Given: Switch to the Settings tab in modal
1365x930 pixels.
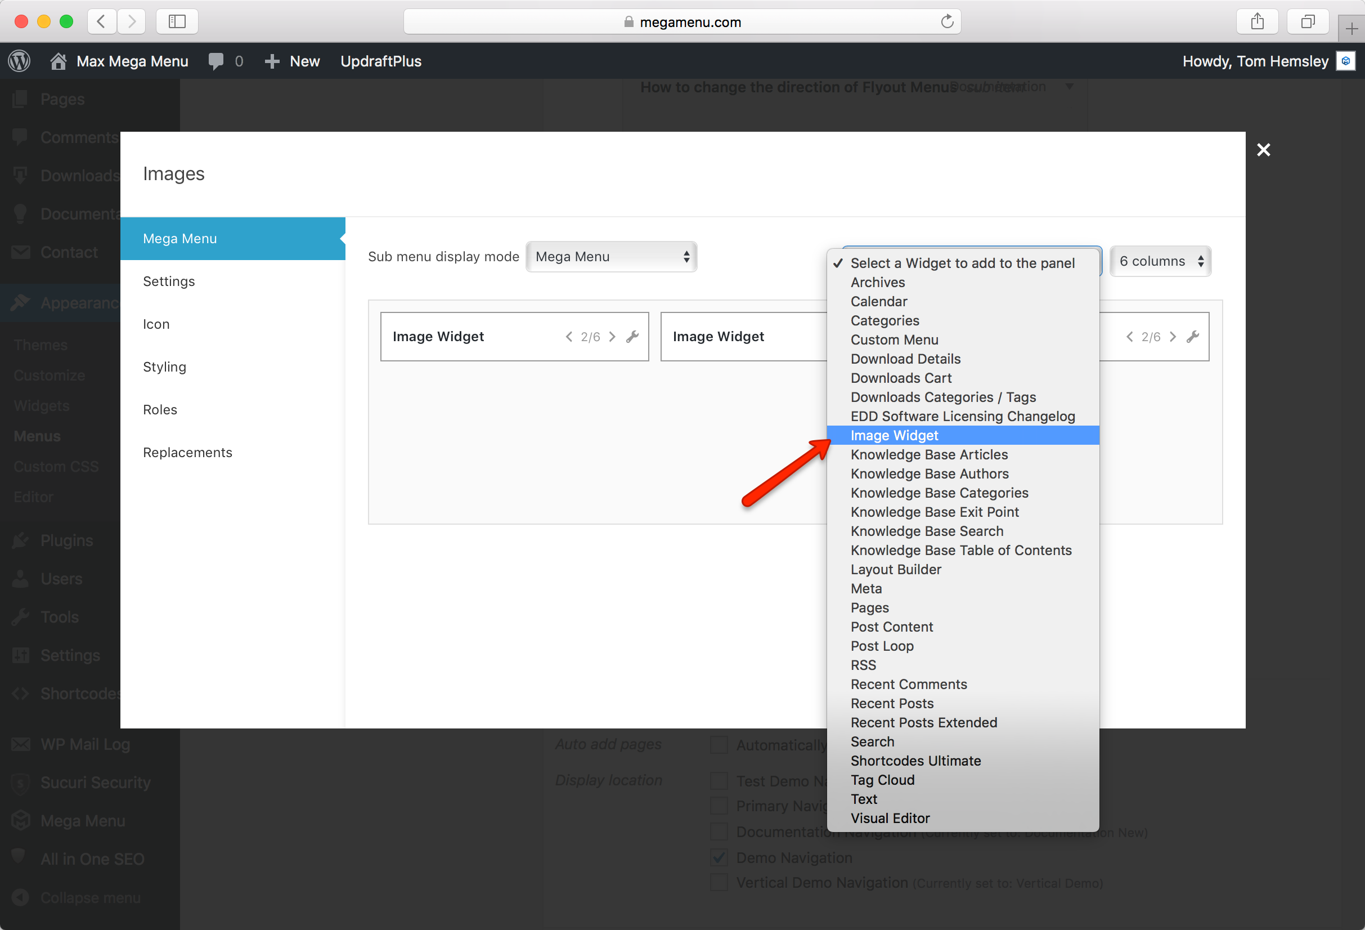Looking at the screenshot, I should tap(169, 281).
